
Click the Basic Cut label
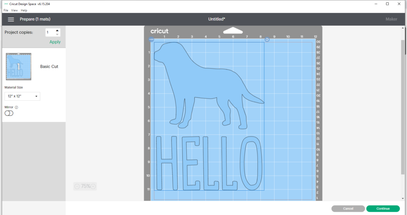[x=49, y=67]
